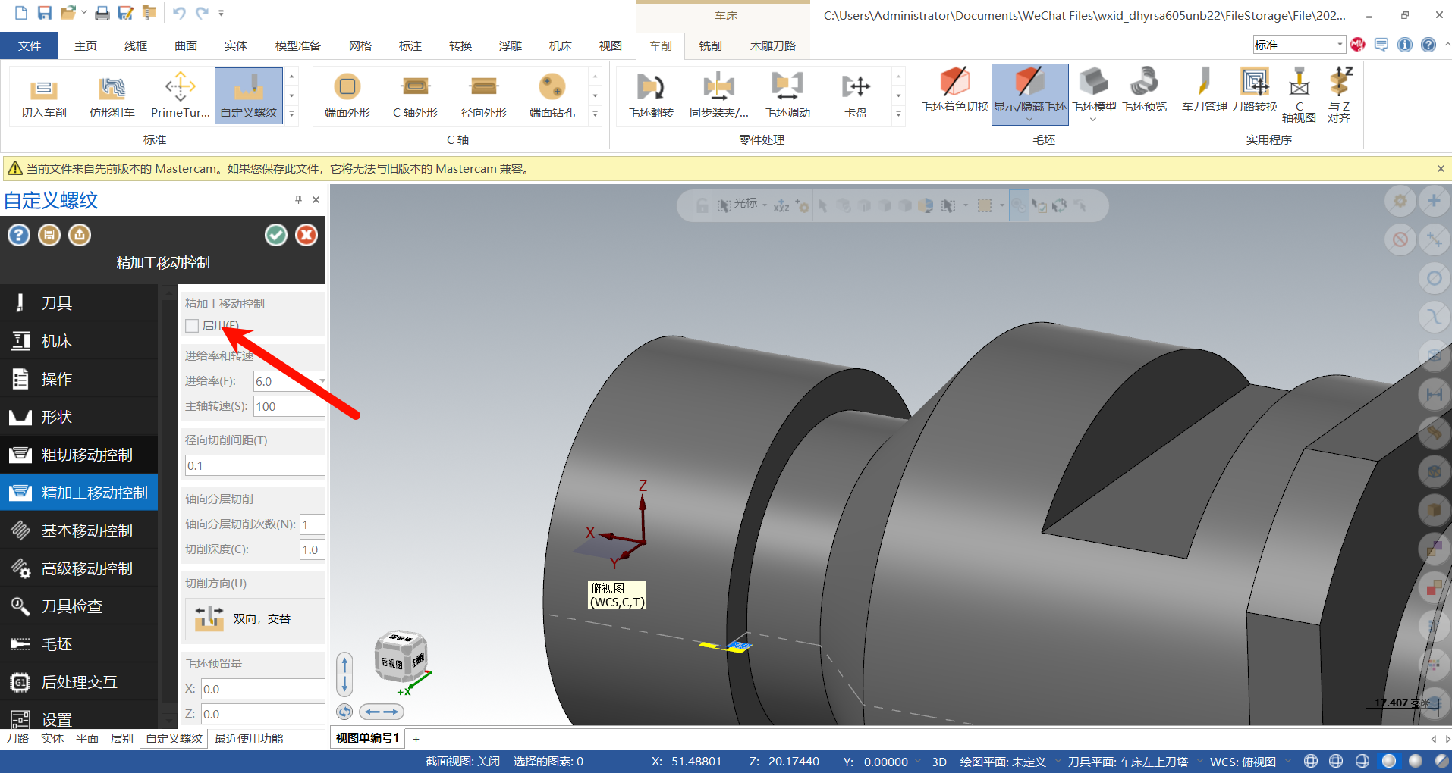This screenshot has height=773, width=1452.
Task: Click the 与 Z 对齐 icon
Action: 1340,95
